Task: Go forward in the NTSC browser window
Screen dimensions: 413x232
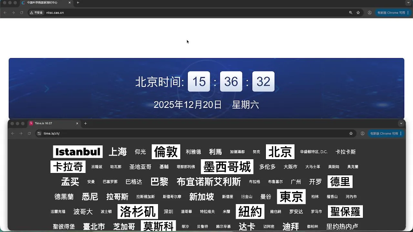Action: pos(13,13)
